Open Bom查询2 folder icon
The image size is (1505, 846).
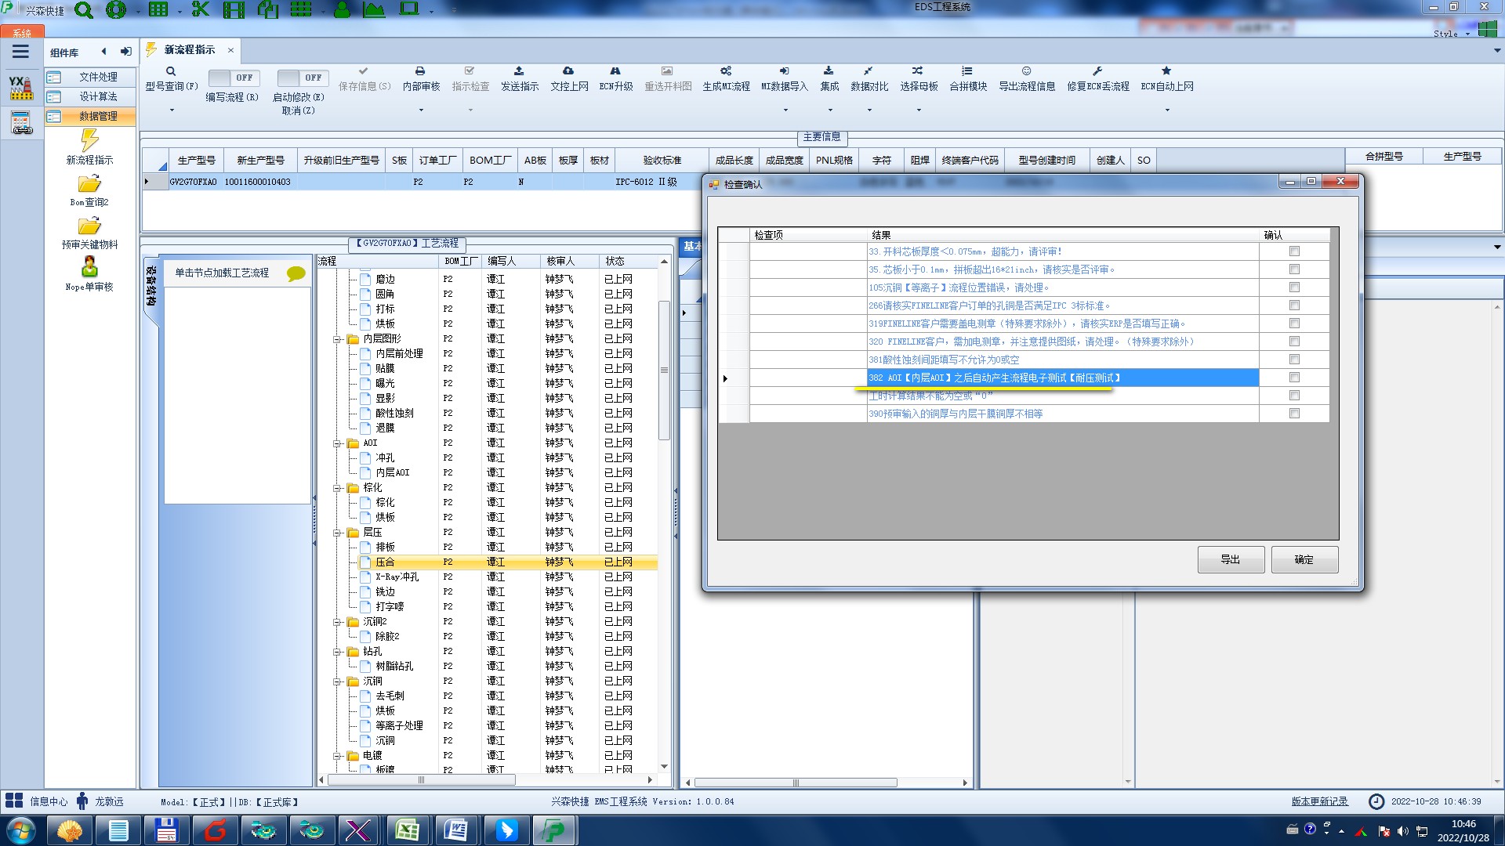click(89, 184)
